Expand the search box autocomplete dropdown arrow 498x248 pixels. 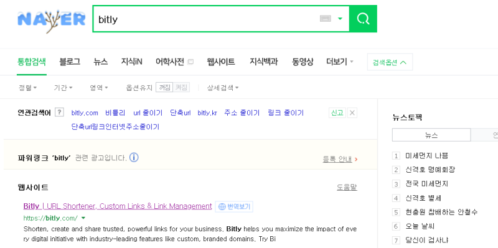click(340, 19)
